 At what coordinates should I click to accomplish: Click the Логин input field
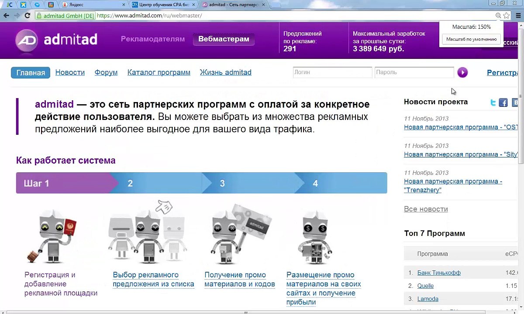point(332,72)
